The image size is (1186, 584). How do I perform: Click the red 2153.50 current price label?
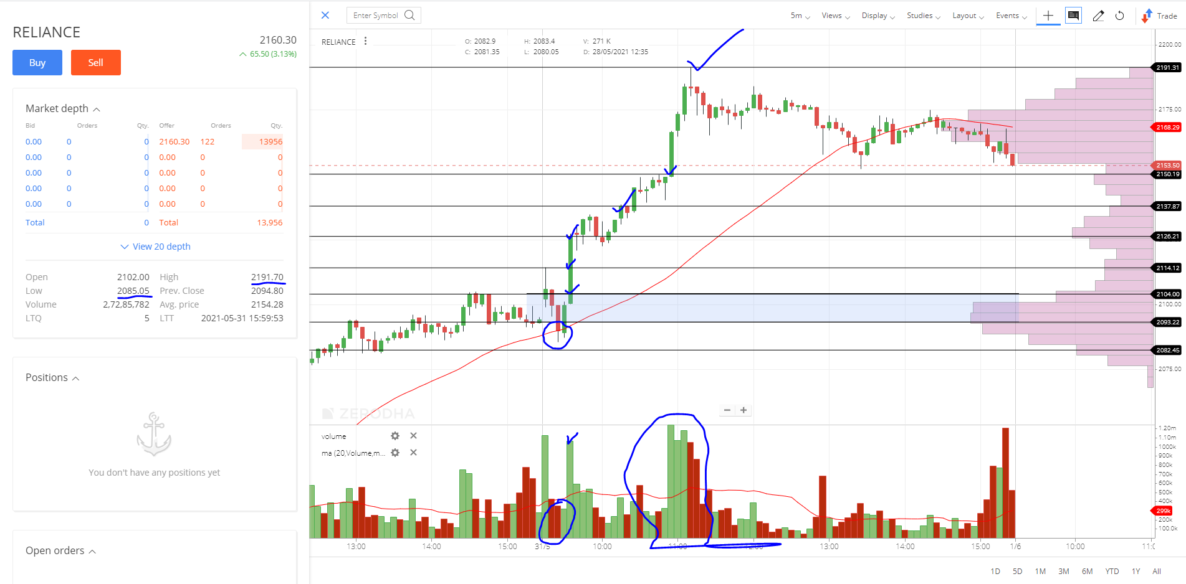pyautogui.click(x=1166, y=166)
